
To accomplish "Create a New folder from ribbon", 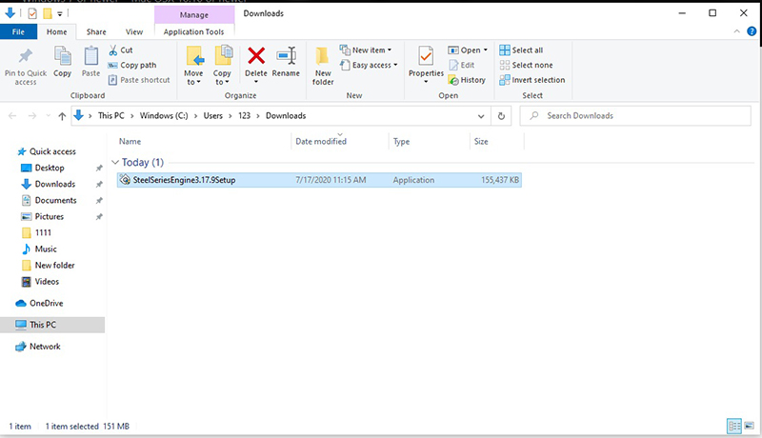I will 323,65.
